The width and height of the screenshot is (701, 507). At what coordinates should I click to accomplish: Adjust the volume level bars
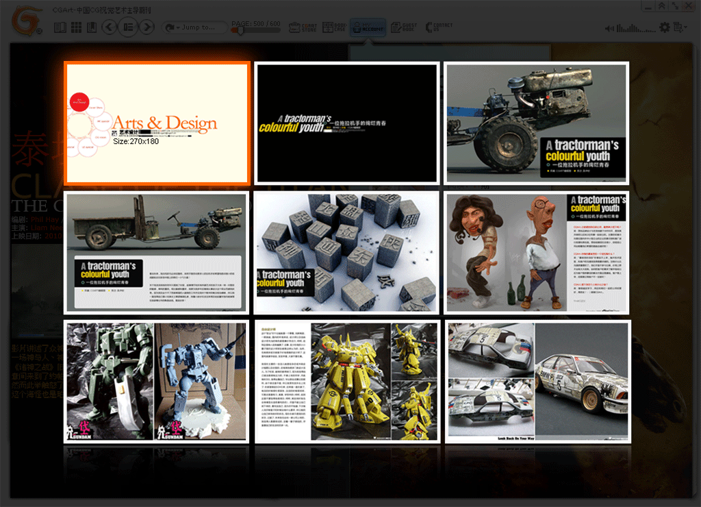636,28
